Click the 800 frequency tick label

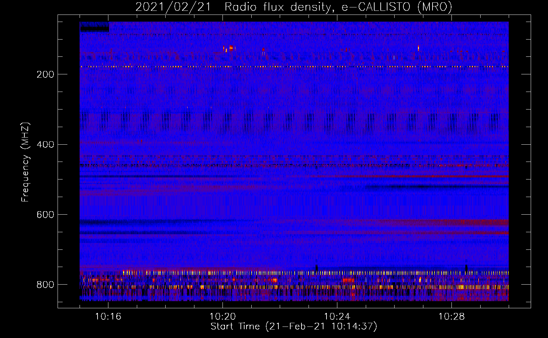45,285
